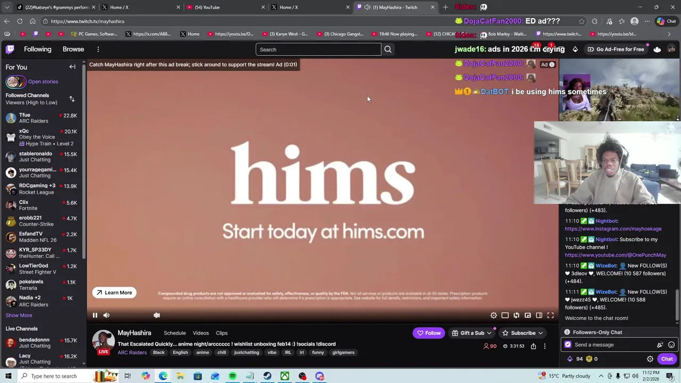Sort followed channels by viewers

coord(72,99)
